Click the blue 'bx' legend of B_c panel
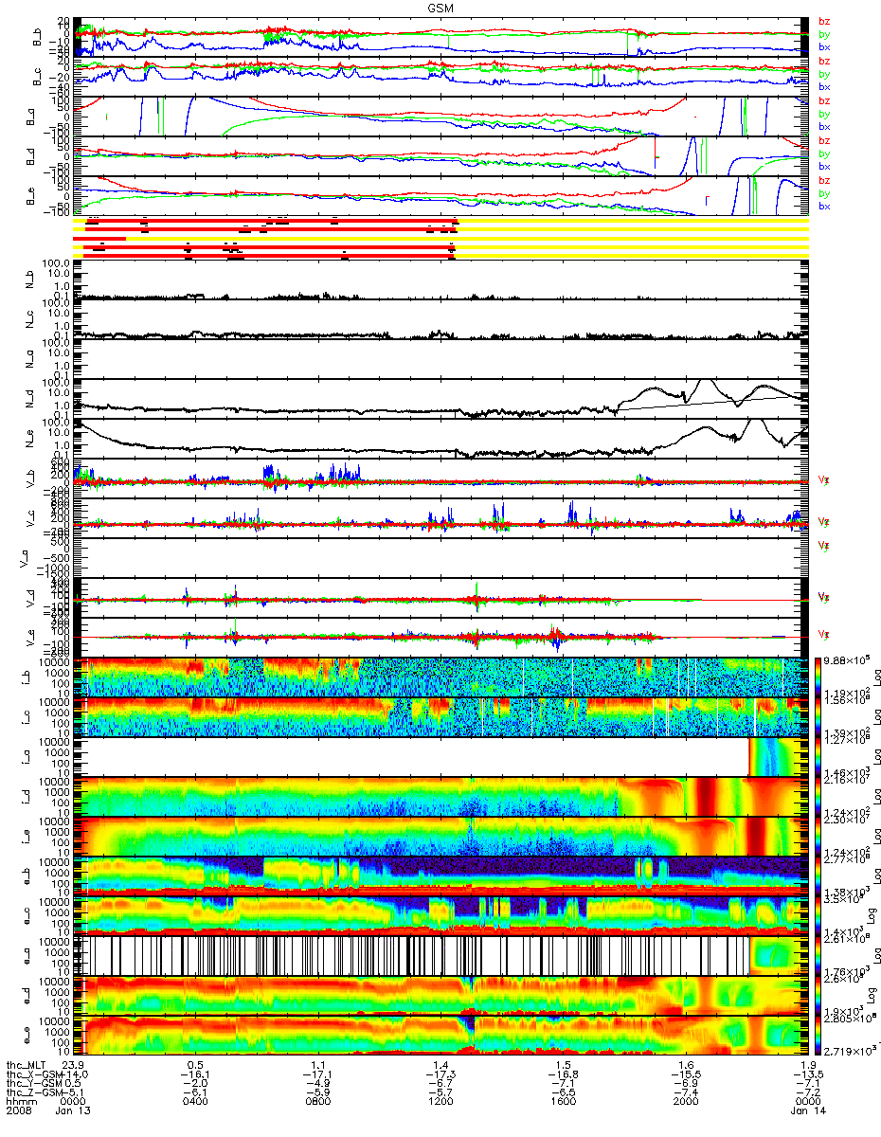The height and width of the screenshot is (1137, 881). [824, 87]
